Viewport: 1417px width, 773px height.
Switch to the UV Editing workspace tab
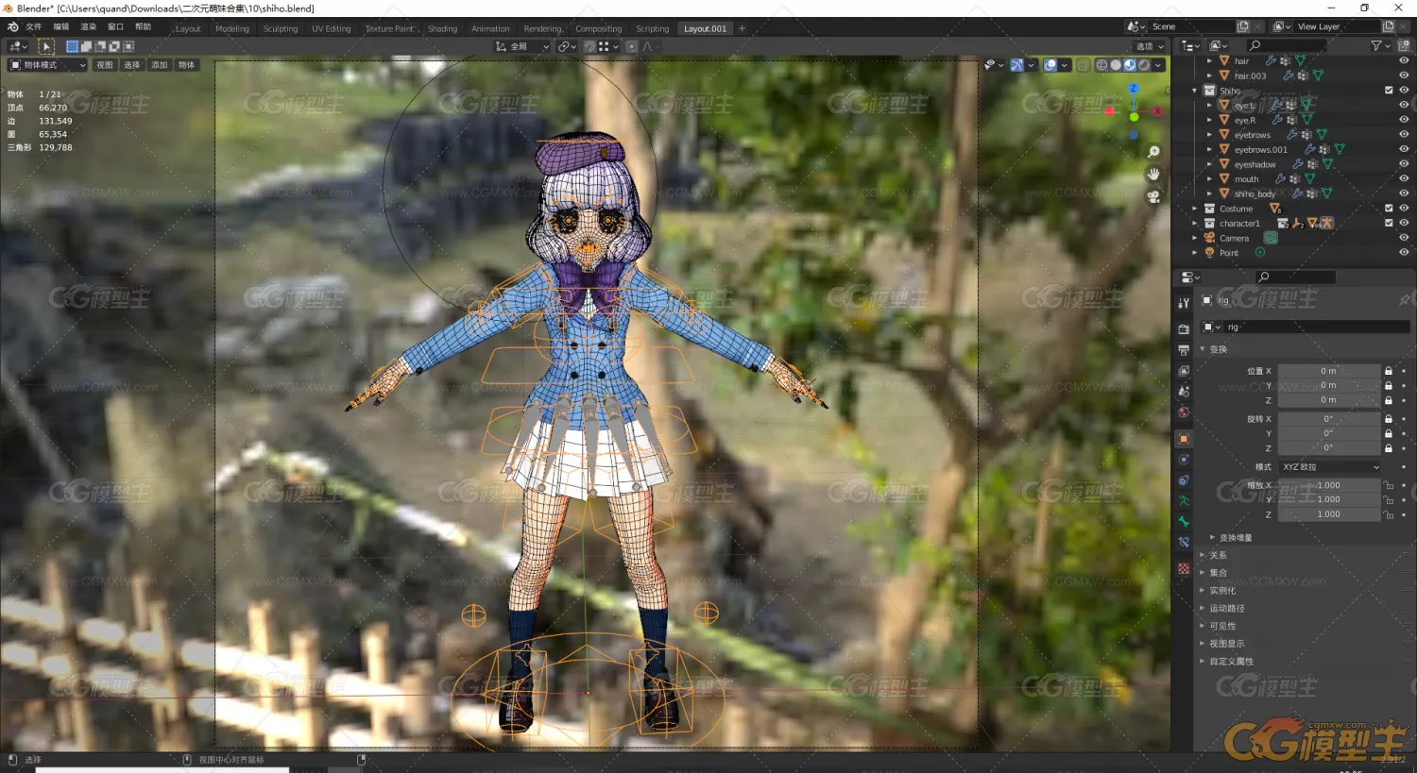[x=332, y=28]
